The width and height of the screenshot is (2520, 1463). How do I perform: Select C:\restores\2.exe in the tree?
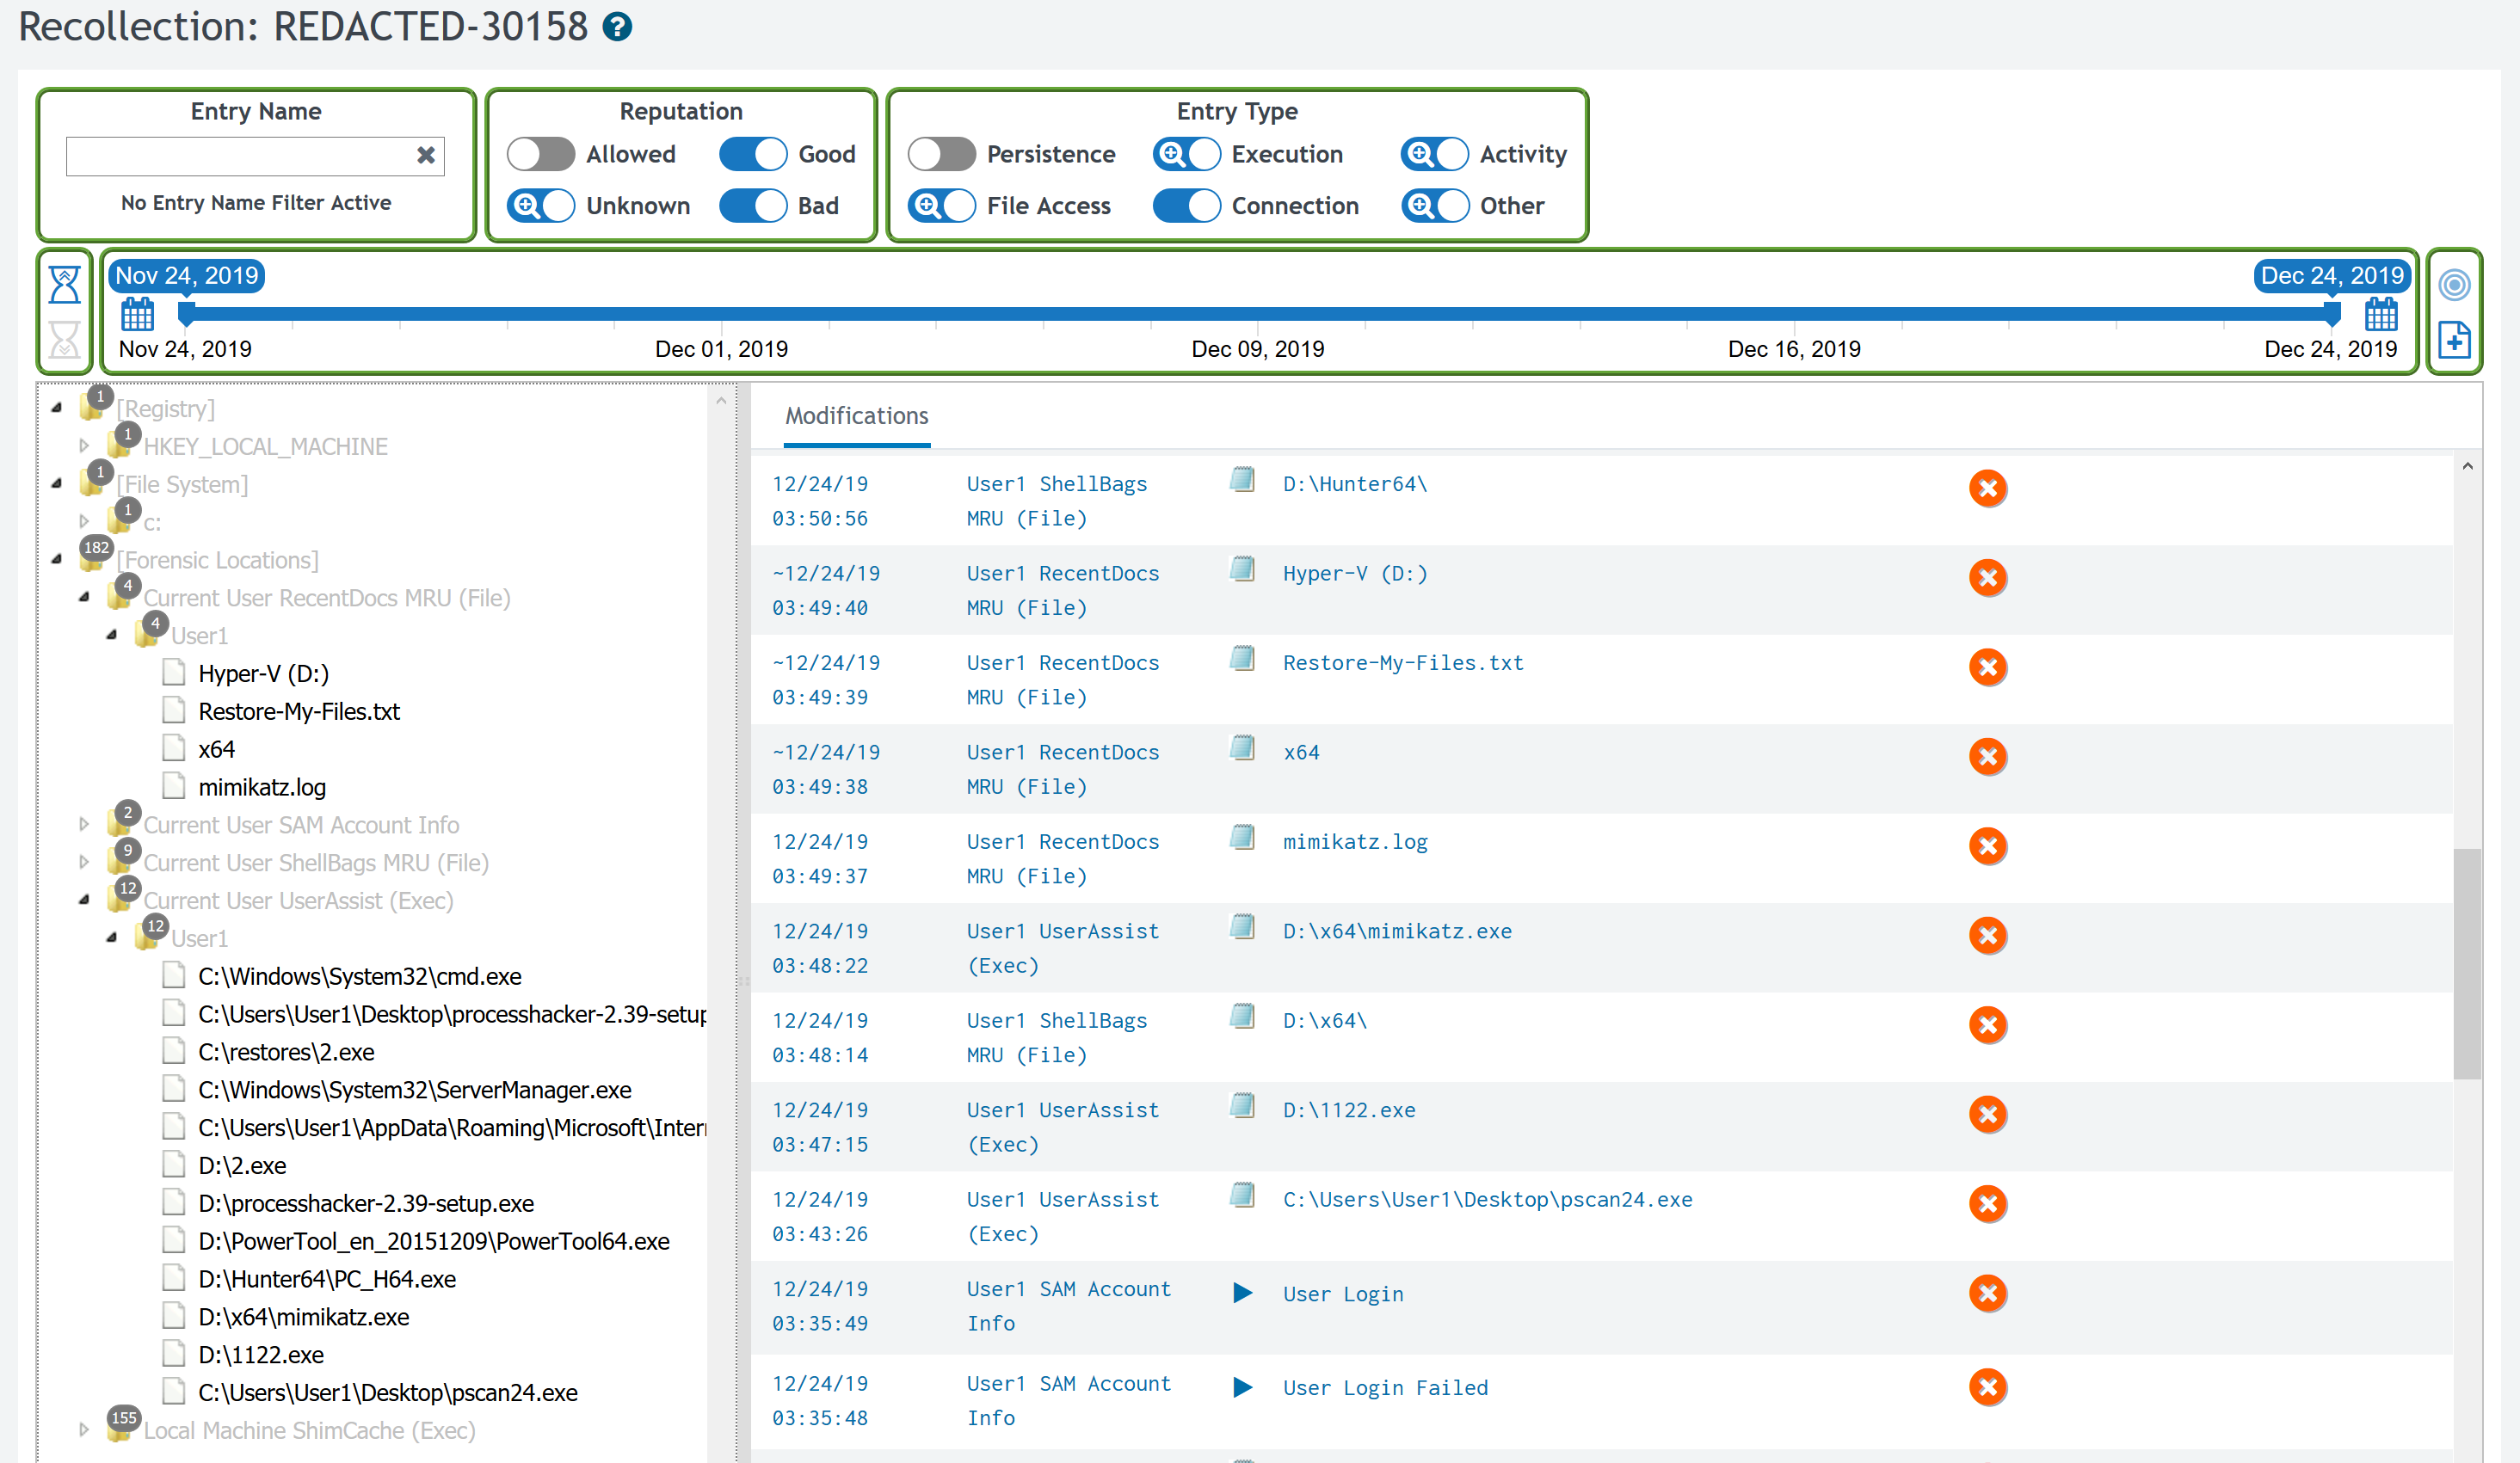click(286, 1053)
